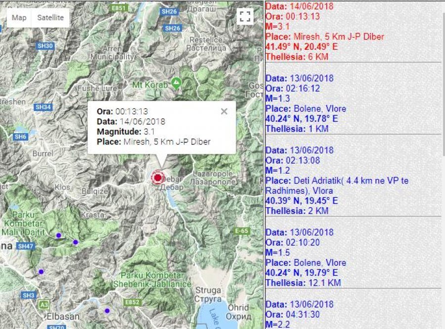Viewport: 445px width, 329px height.
Task: Click the red earthquake marker near Debar
Action: point(158,178)
